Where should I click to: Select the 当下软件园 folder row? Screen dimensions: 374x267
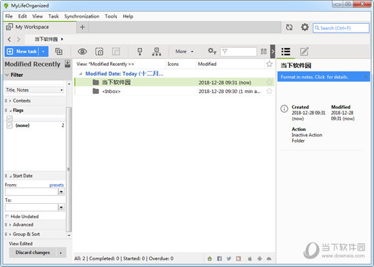click(174, 82)
